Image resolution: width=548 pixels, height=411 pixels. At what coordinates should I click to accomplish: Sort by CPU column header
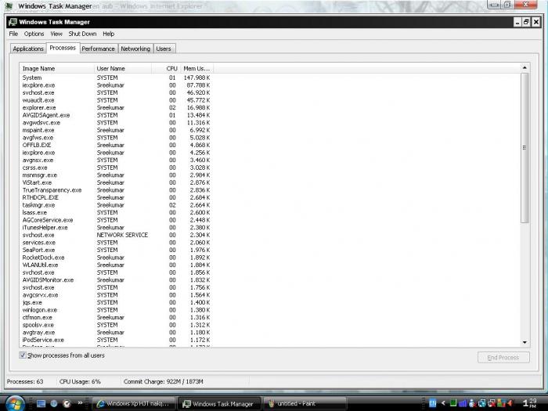tap(166, 69)
